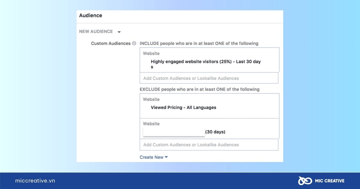Select Viewed Pricing - All Languages audience
The width and height of the screenshot is (360, 189).
[183, 107]
